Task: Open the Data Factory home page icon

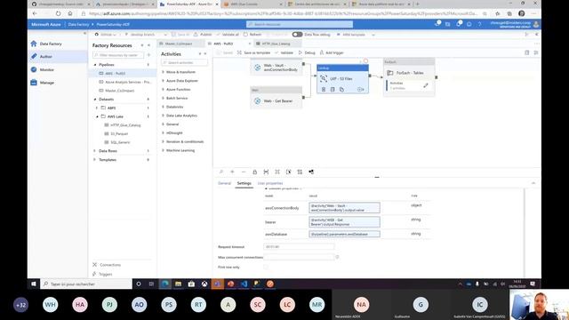Action: tap(34, 44)
